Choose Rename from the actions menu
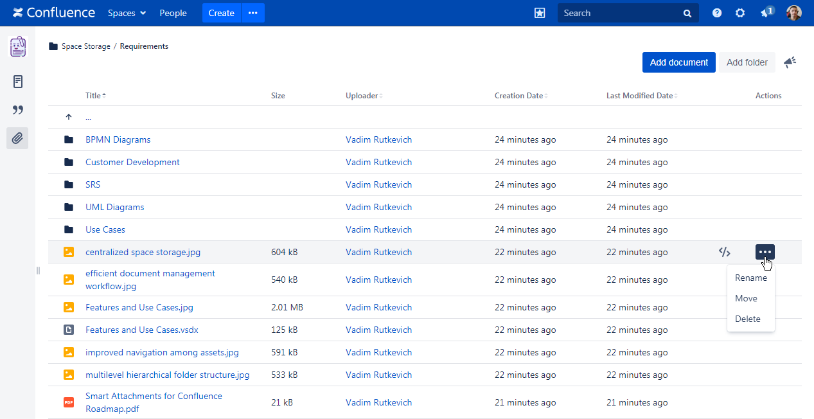 (750, 278)
